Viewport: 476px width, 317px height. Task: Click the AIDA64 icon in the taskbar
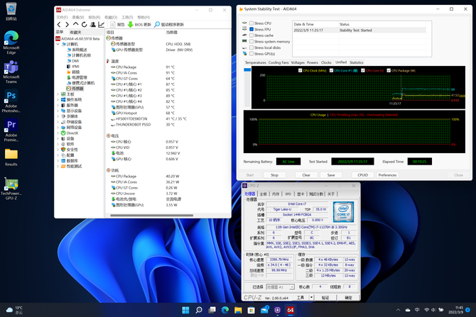[x=290, y=310]
